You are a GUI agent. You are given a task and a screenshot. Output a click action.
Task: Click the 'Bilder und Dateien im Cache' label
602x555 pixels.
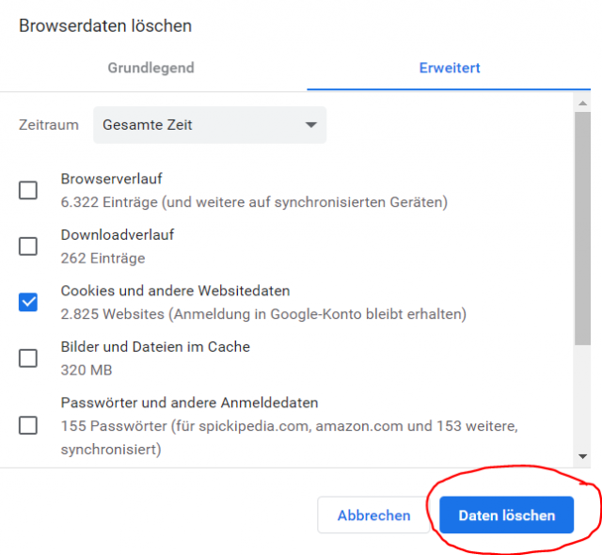tap(155, 347)
